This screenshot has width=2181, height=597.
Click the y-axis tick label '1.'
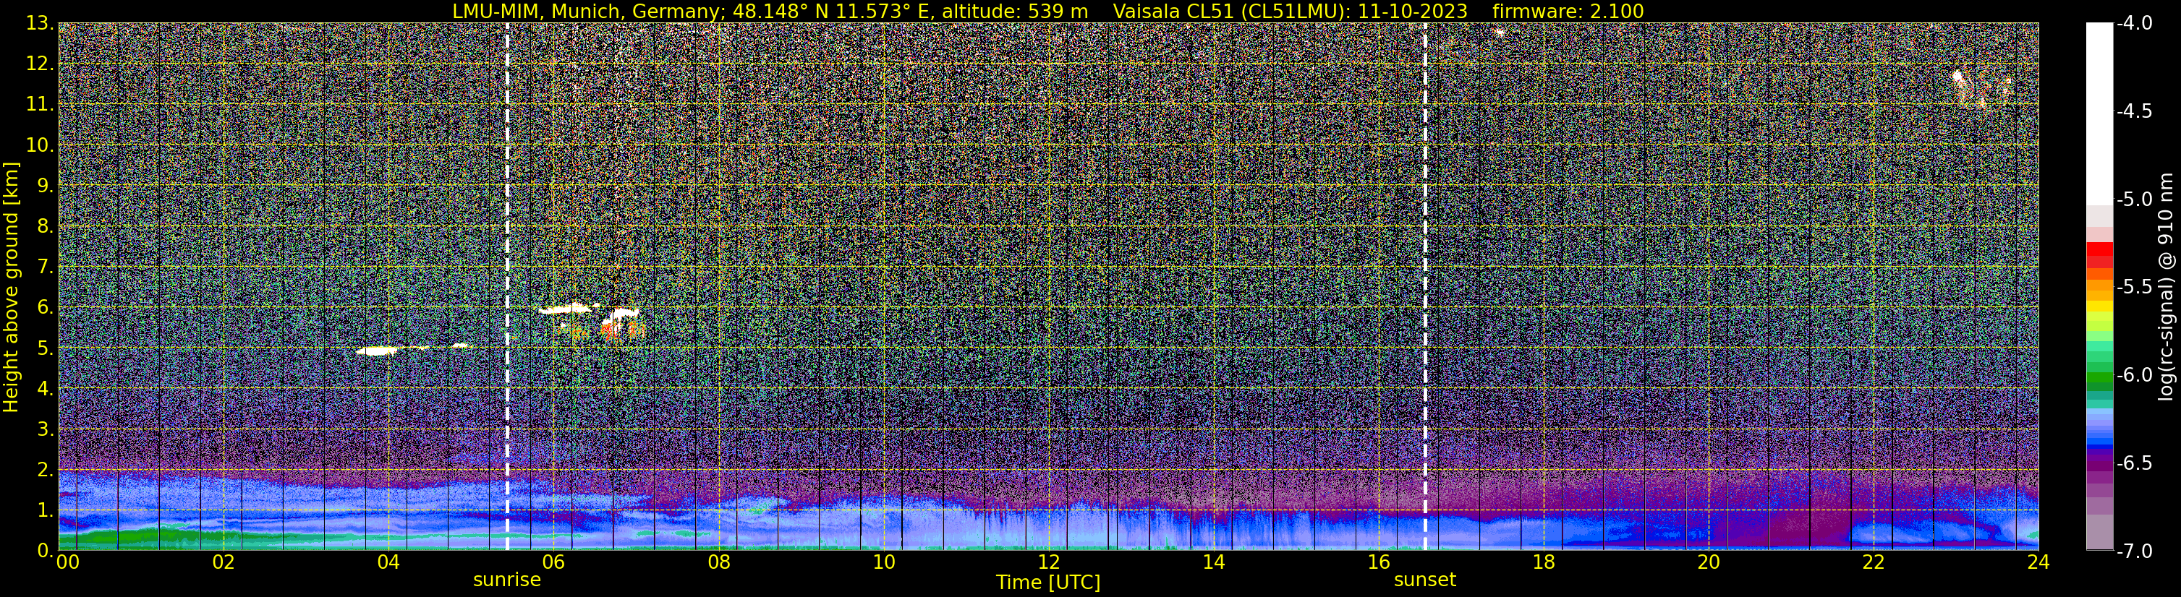[46, 511]
